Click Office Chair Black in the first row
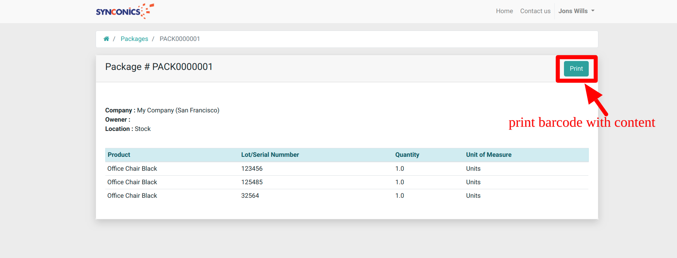 coord(132,169)
